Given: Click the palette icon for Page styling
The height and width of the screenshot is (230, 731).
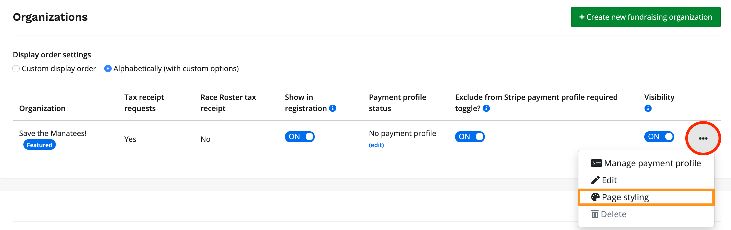Looking at the screenshot, I should [595, 197].
